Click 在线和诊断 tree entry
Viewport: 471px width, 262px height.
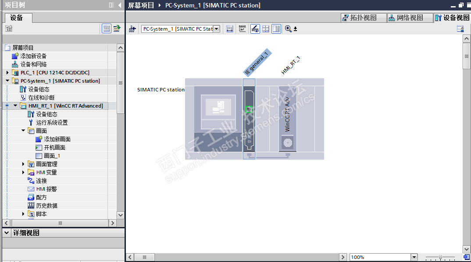click(x=42, y=98)
